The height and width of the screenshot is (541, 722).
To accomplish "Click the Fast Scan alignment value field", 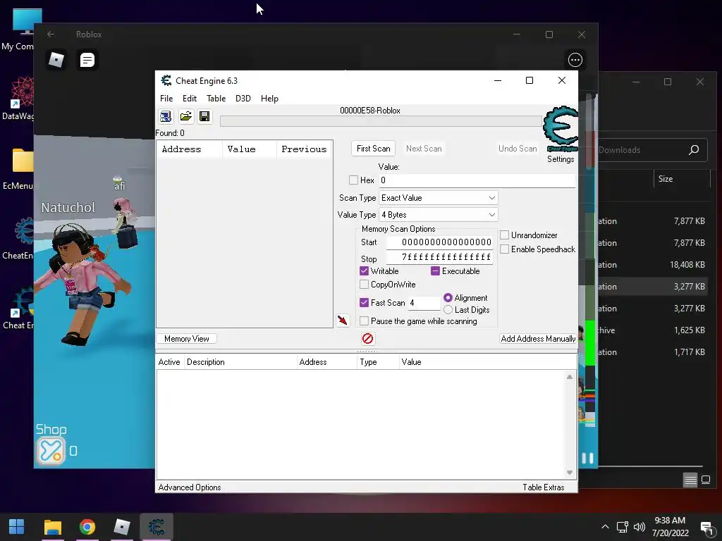I will tap(424, 303).
